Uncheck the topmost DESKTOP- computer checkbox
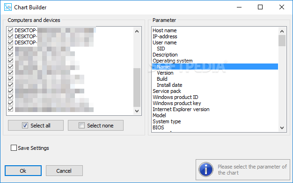 point(10,30)
